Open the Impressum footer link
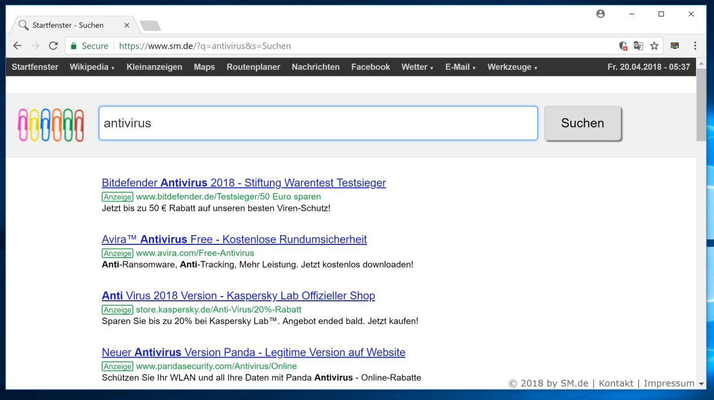The image size is (714, 400). pos(669,383)
